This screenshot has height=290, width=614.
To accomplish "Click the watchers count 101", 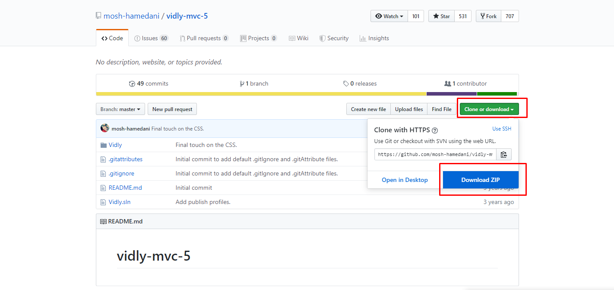I will (x=416, y=16).
